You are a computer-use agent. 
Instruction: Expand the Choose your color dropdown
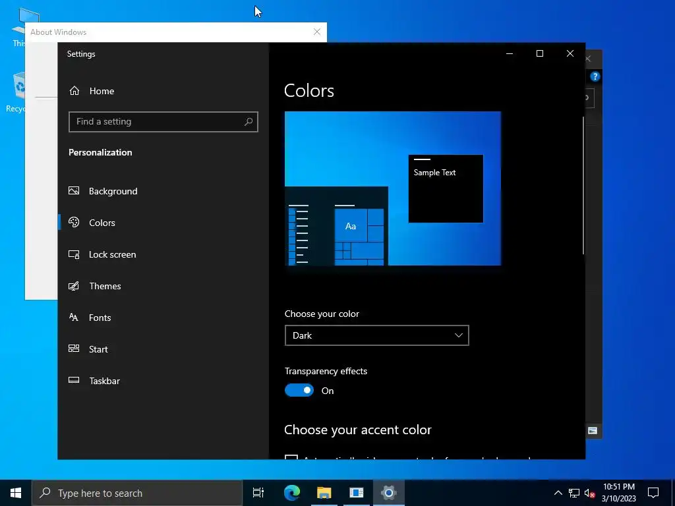(x=376, y=335)
